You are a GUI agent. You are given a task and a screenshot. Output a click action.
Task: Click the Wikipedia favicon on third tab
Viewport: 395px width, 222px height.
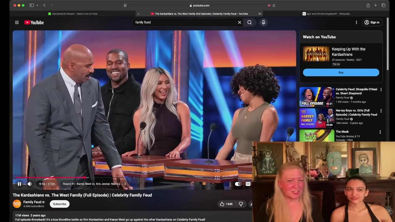click(x=304, y=14)
